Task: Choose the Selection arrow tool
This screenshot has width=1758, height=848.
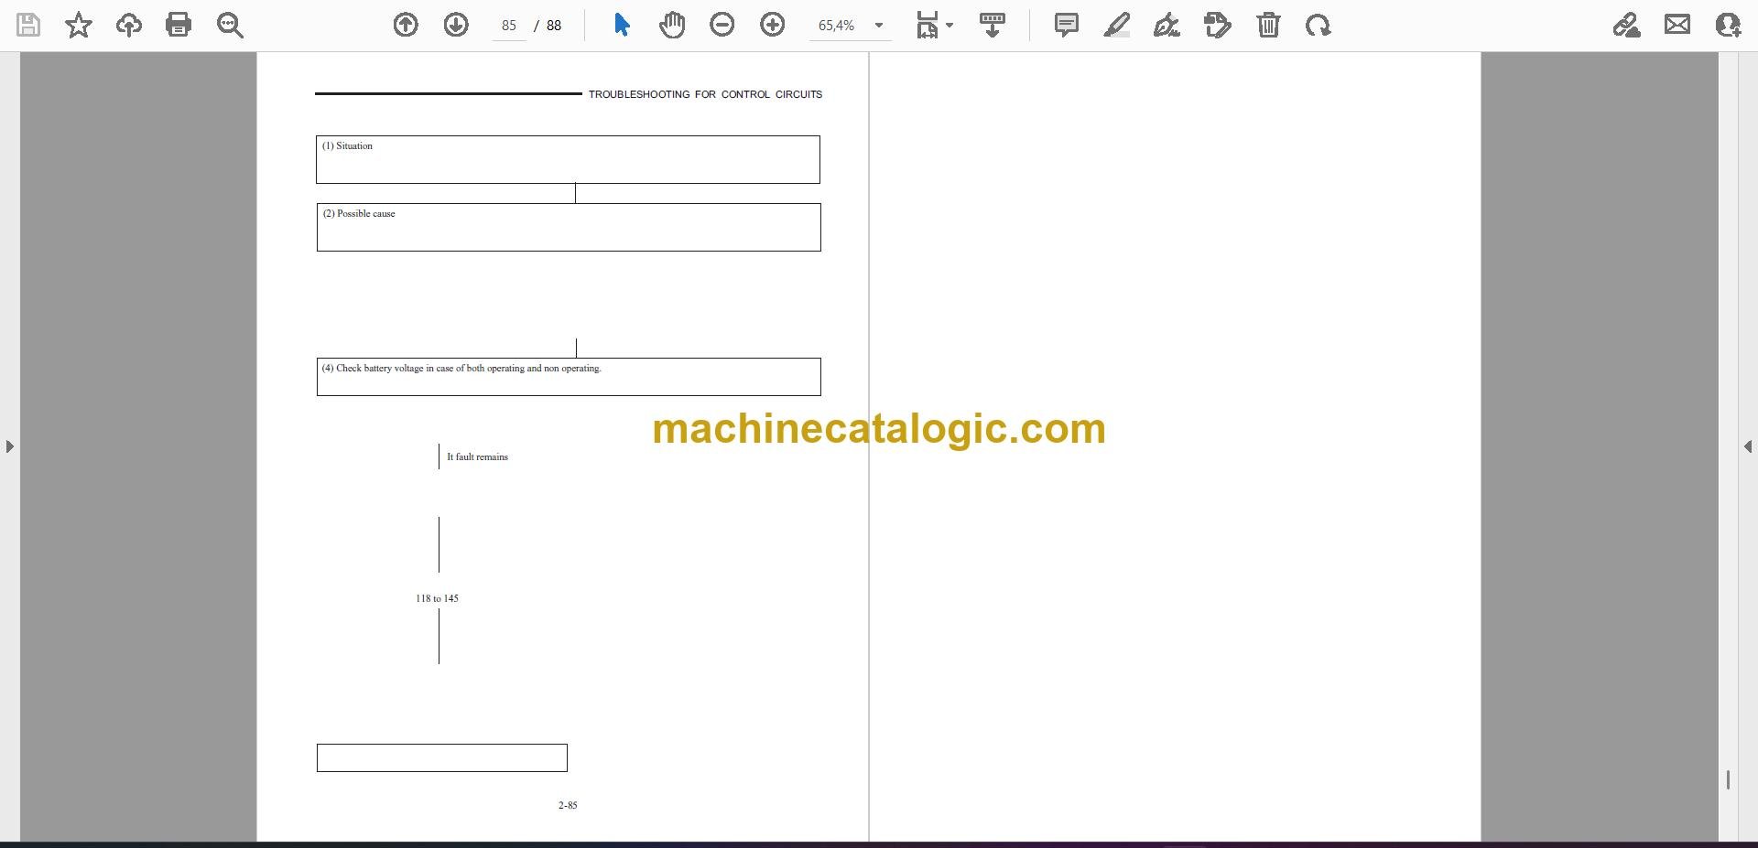Action: coord(622,25)
